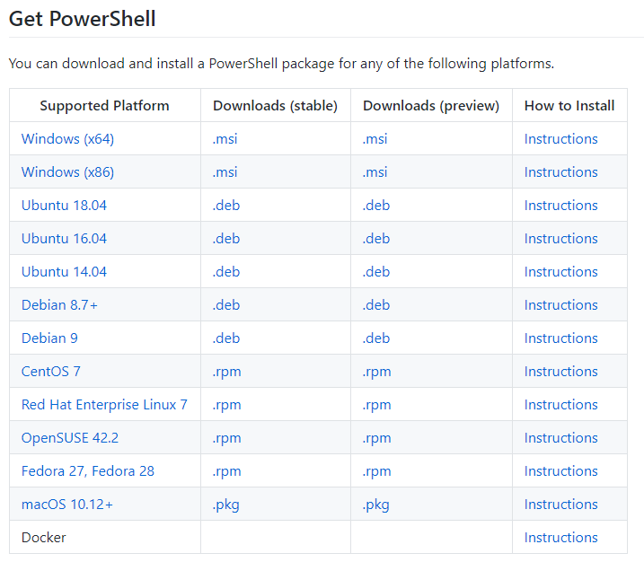This screenshot has width=644, height=562.
Task: Open Instructions for Debian 8.7+
Action: click(x=561, y=305)
